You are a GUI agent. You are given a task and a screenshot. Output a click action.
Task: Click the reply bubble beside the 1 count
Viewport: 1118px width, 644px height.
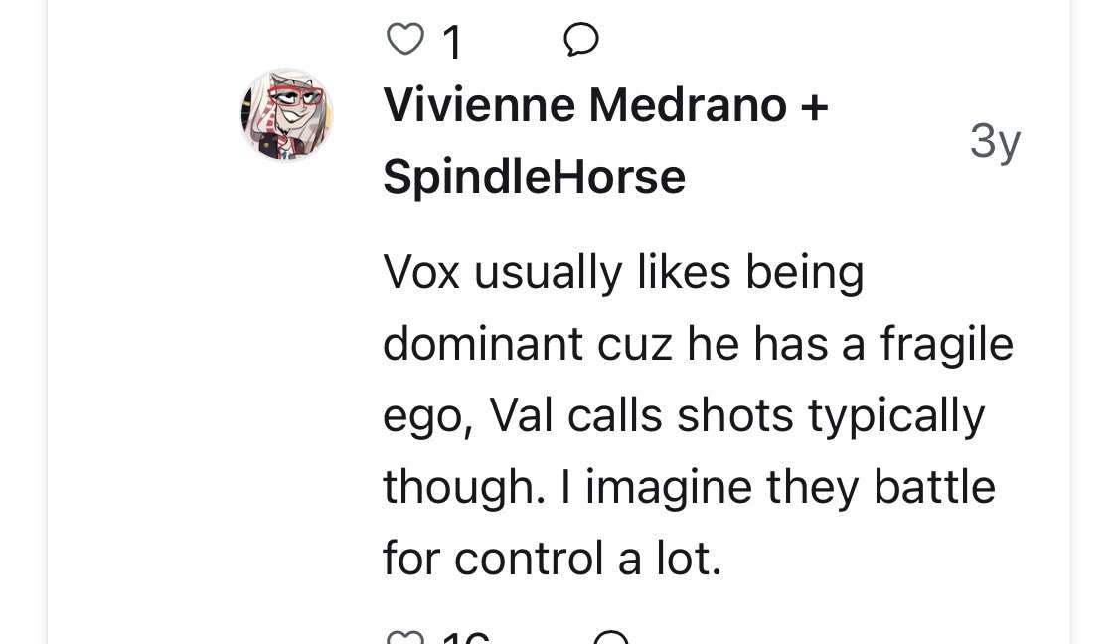580,40
